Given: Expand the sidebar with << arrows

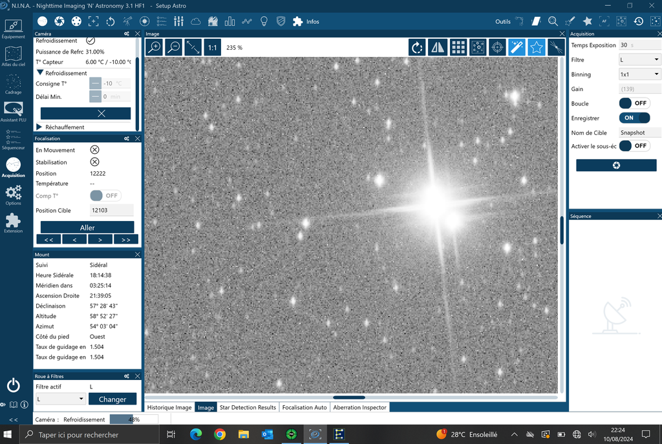Looking at the screenshot, I should pos(14,420).
